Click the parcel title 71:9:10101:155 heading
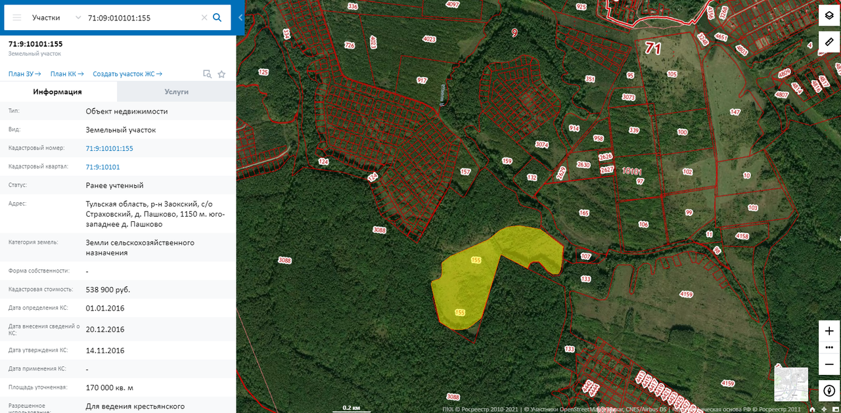The width and height of the screenshot is (841, 413). pos(35,44)
